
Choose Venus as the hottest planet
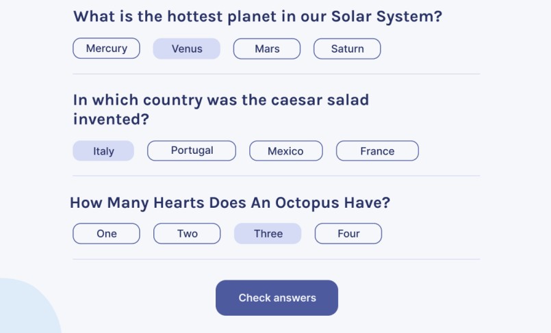[x=186, y=49]
